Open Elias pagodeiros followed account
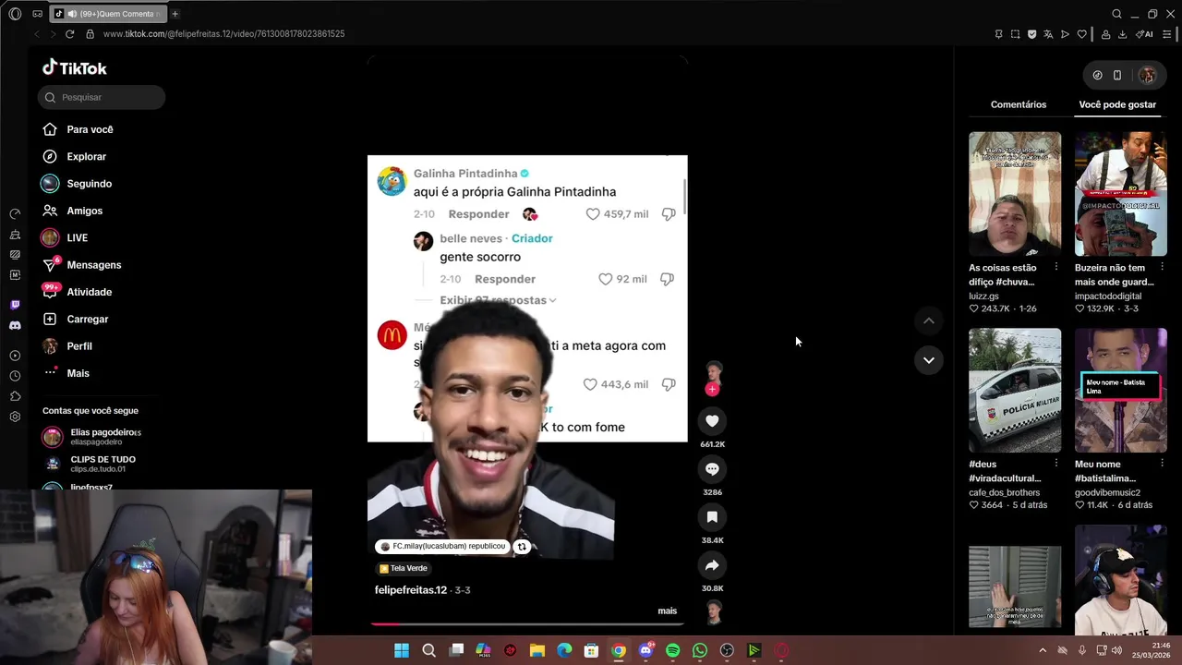 tap(92, 437)
